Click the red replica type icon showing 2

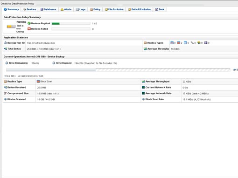coord(179,43)
